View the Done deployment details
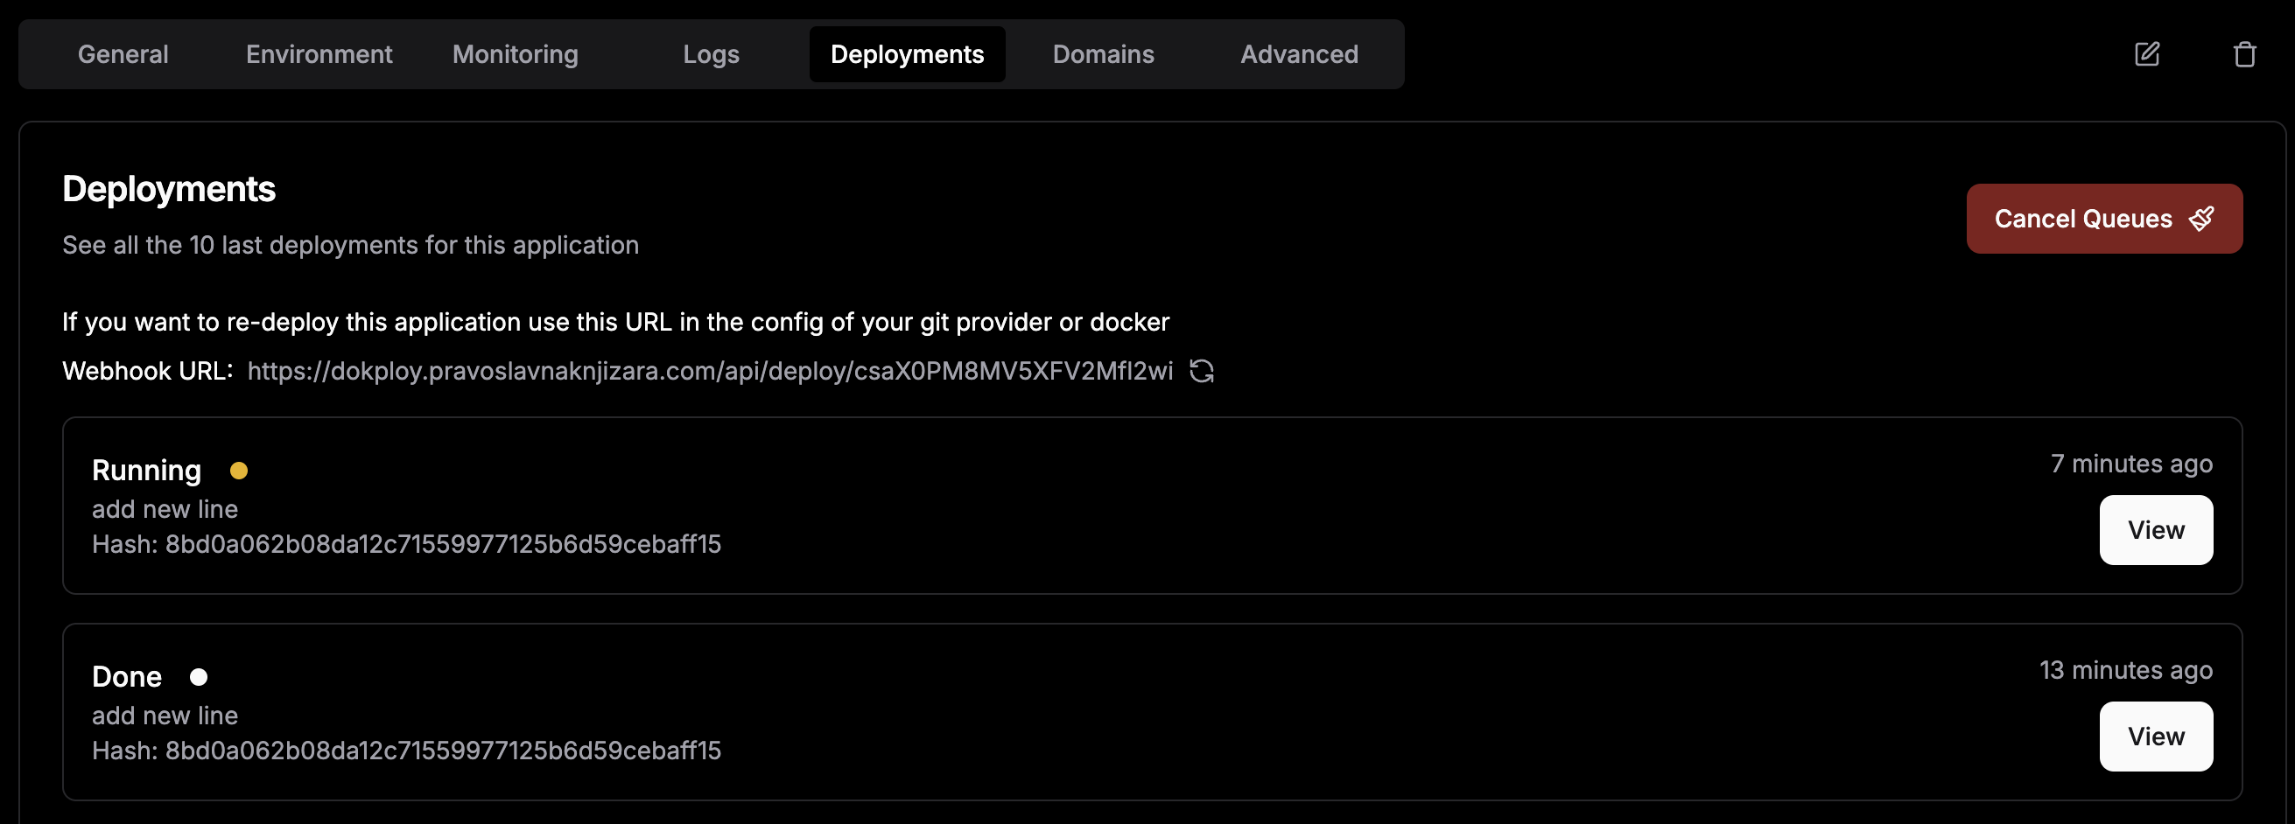This screenshot has height=824, width=2295. tap(2155, 737)
